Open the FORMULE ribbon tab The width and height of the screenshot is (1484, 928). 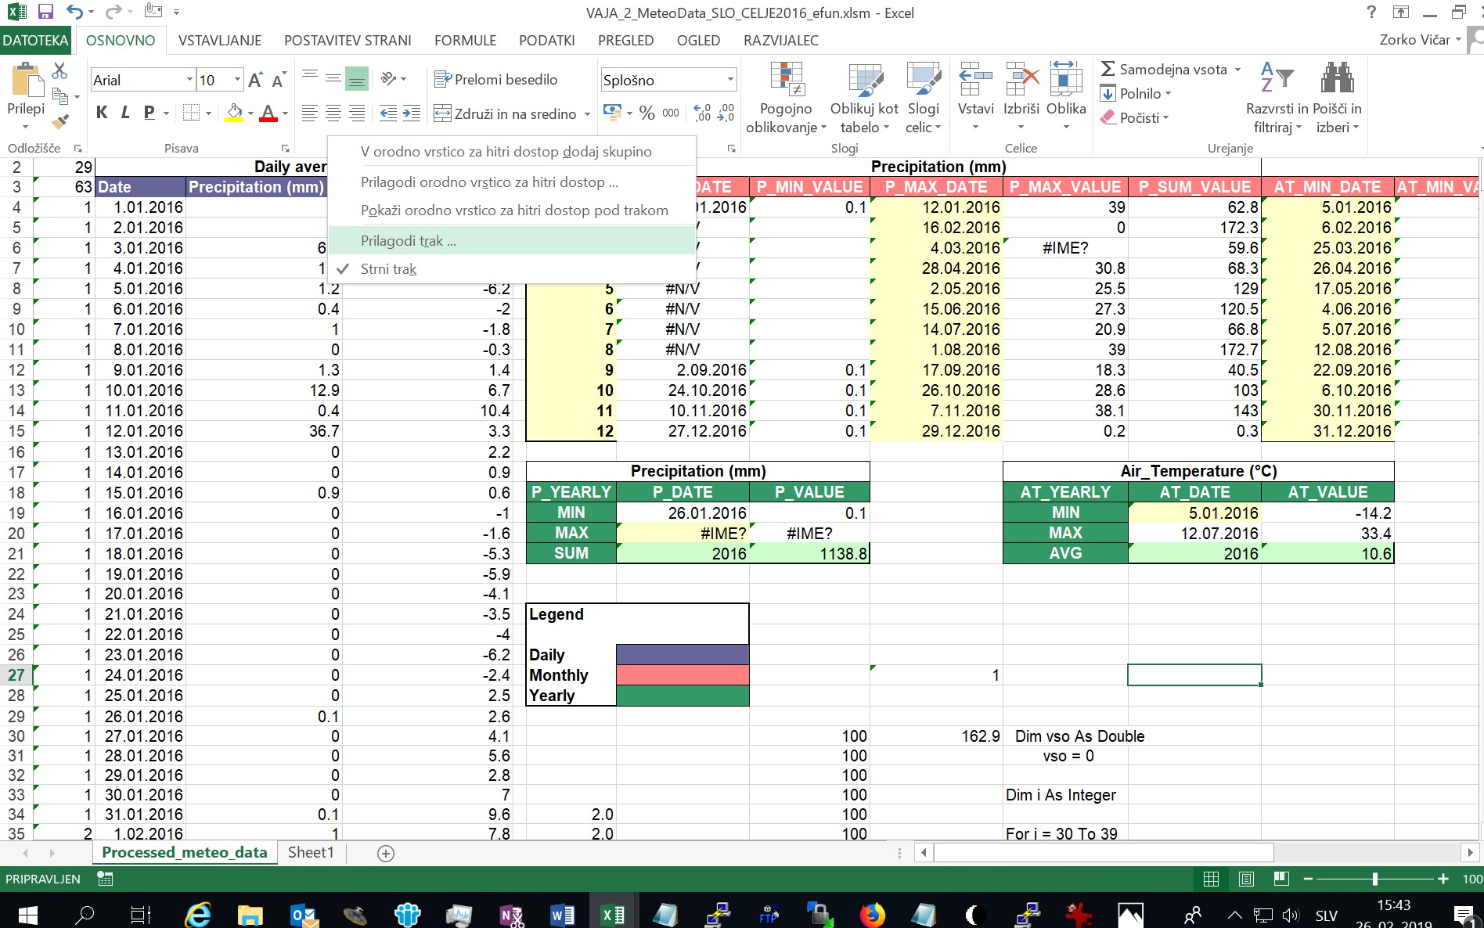click(465, 41)
